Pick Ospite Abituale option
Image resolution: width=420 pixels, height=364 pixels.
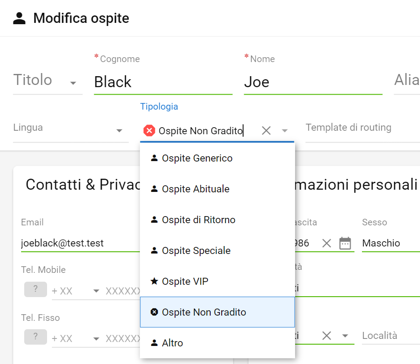tap(217, 189)
